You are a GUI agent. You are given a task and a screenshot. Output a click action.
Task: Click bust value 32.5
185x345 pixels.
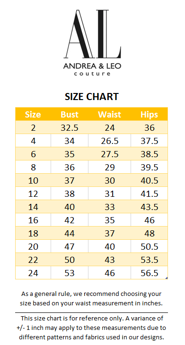click(70, 127)
